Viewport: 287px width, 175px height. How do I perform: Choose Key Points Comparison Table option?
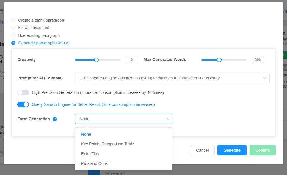(123, 144)
